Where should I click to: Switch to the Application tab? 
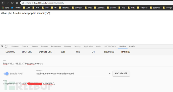[x=88, y=46]
